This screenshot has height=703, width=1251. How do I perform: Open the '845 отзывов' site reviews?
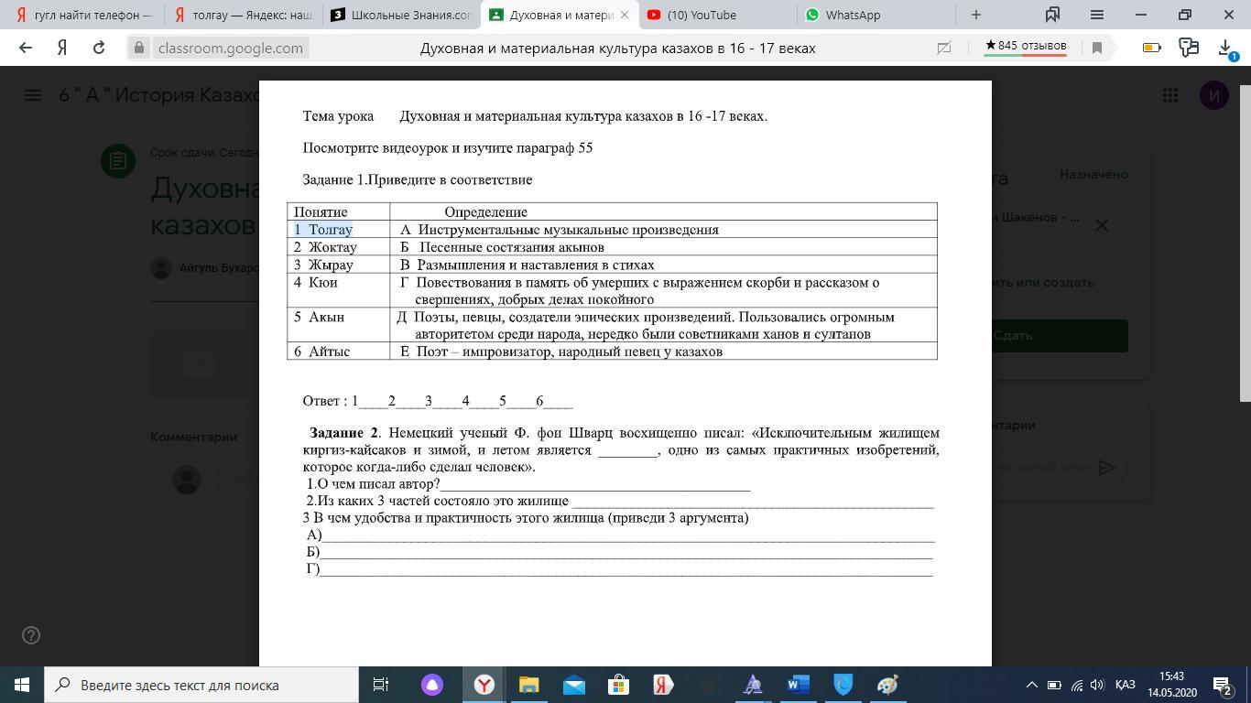1026,47
